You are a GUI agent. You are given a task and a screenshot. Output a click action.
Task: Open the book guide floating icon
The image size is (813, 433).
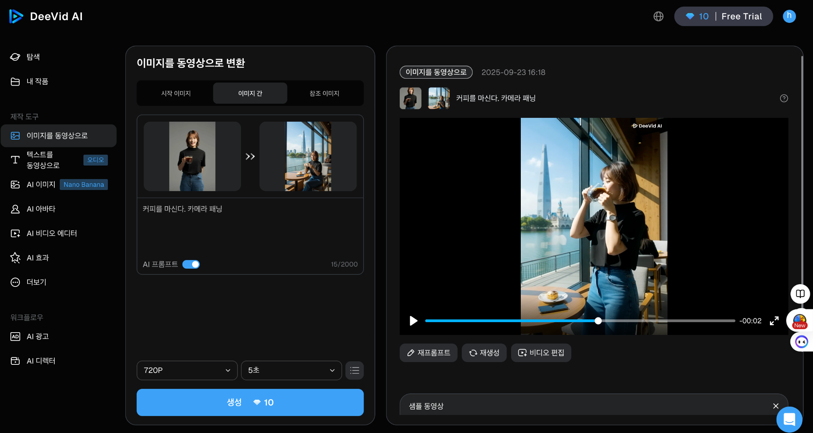click(800, 294)
